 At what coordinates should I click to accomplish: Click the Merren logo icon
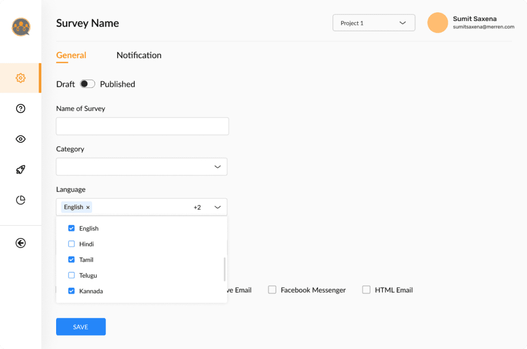pyautogui.click(x=21, y=27)
